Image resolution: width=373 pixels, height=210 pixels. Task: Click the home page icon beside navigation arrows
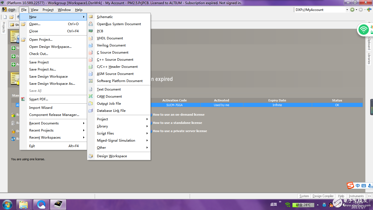(x=369, y=10)
